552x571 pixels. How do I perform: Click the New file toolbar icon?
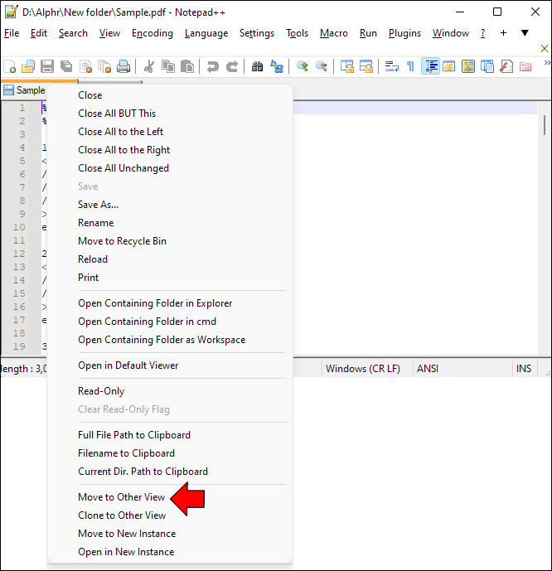point(10,66)
